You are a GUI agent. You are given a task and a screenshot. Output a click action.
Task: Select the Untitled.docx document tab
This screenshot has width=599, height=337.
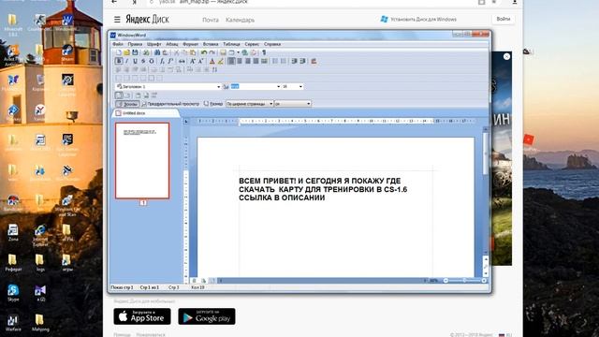point(145,113)
